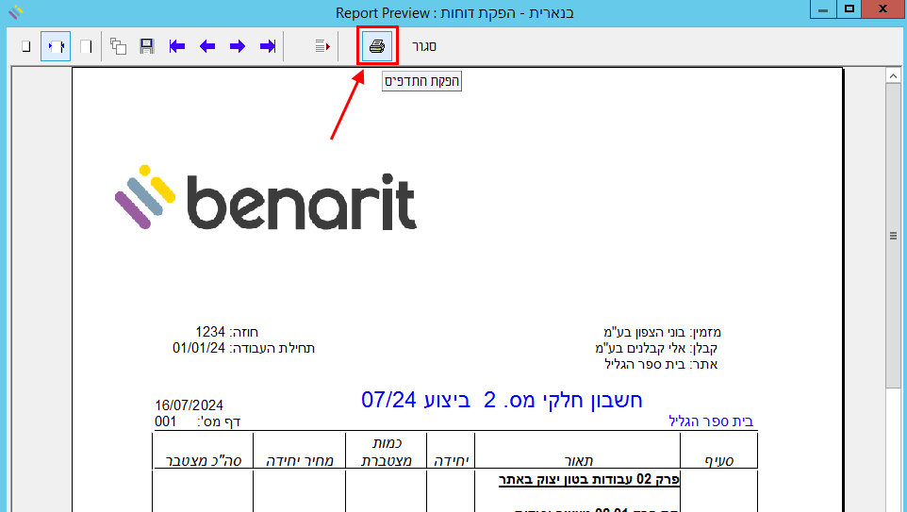
Task: Go to the first page of report
Action: click(177, 46)
